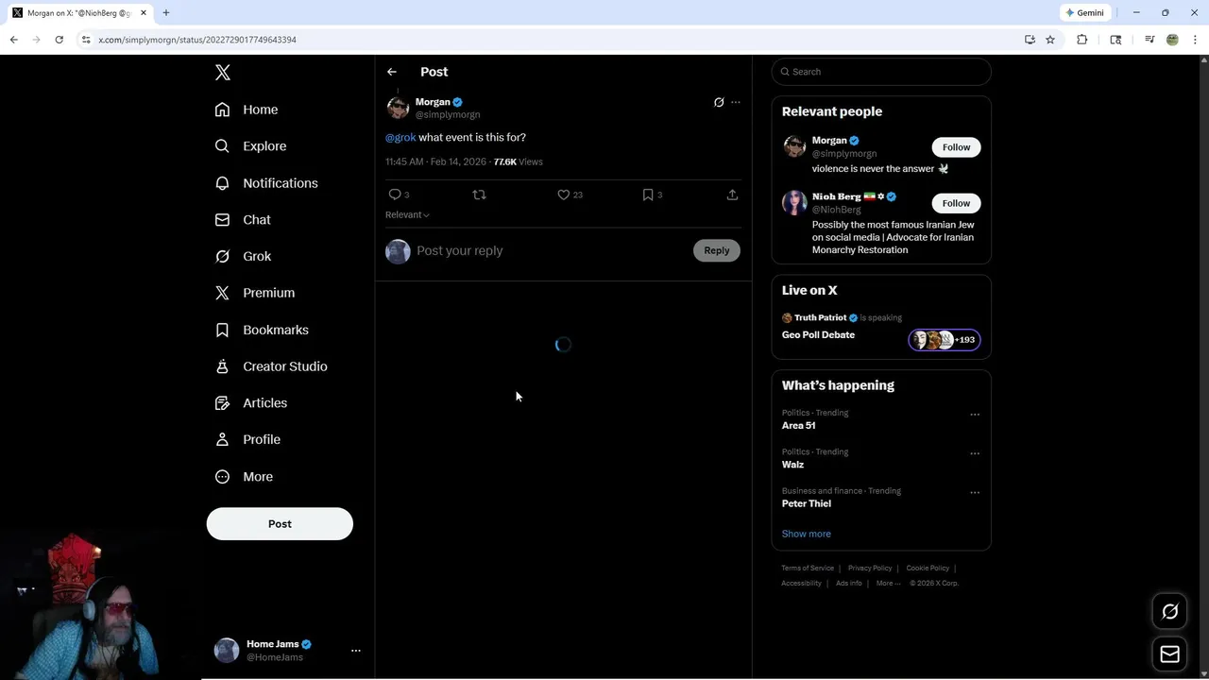The height and width of the screenshot is (680, 1209).
Task: Open a new browser tab with plus
Action: pyautogui.click(x=166, y=13)
